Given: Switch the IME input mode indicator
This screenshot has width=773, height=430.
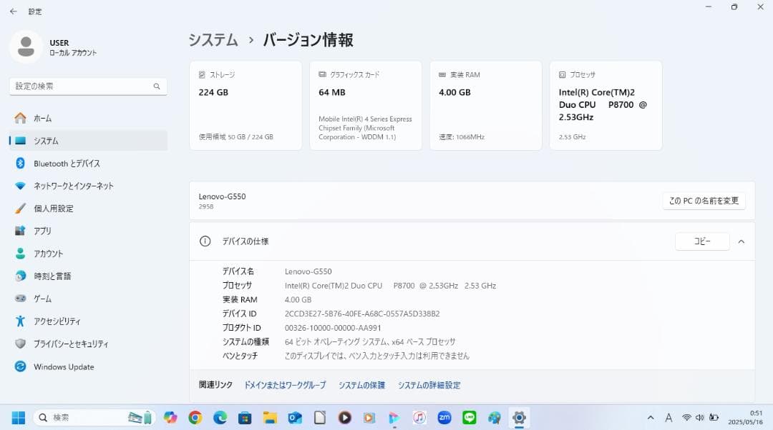Looking at the screenshot, I should pos(668,417).
